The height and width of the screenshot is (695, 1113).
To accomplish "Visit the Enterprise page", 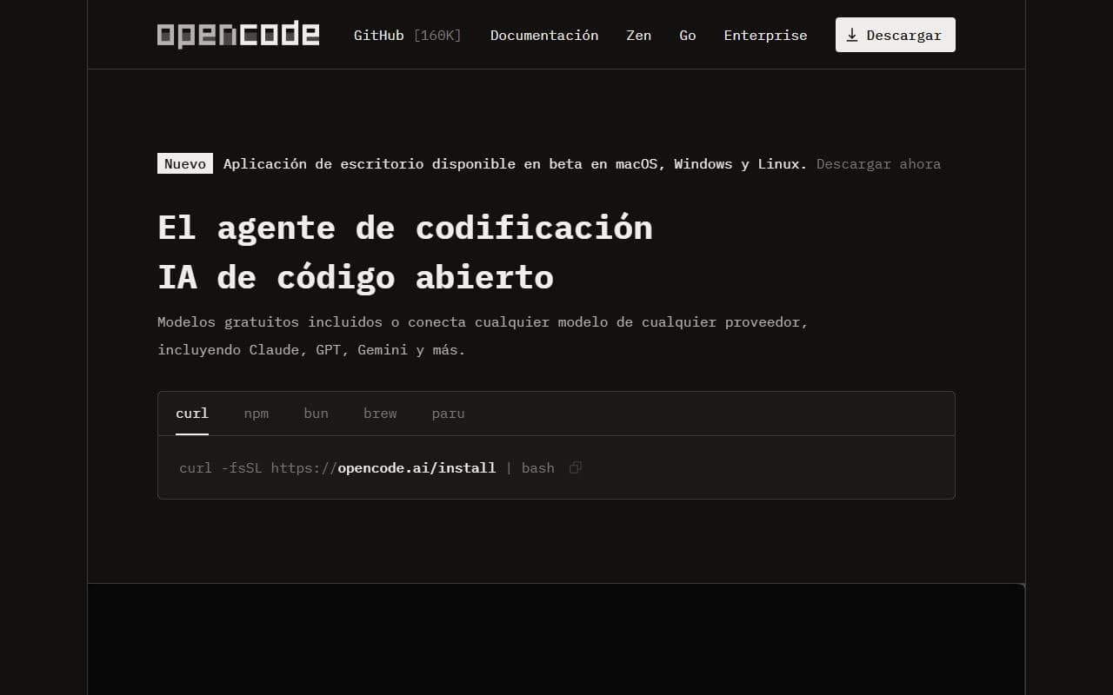I will pyautogui.click(x=765, y=36).
